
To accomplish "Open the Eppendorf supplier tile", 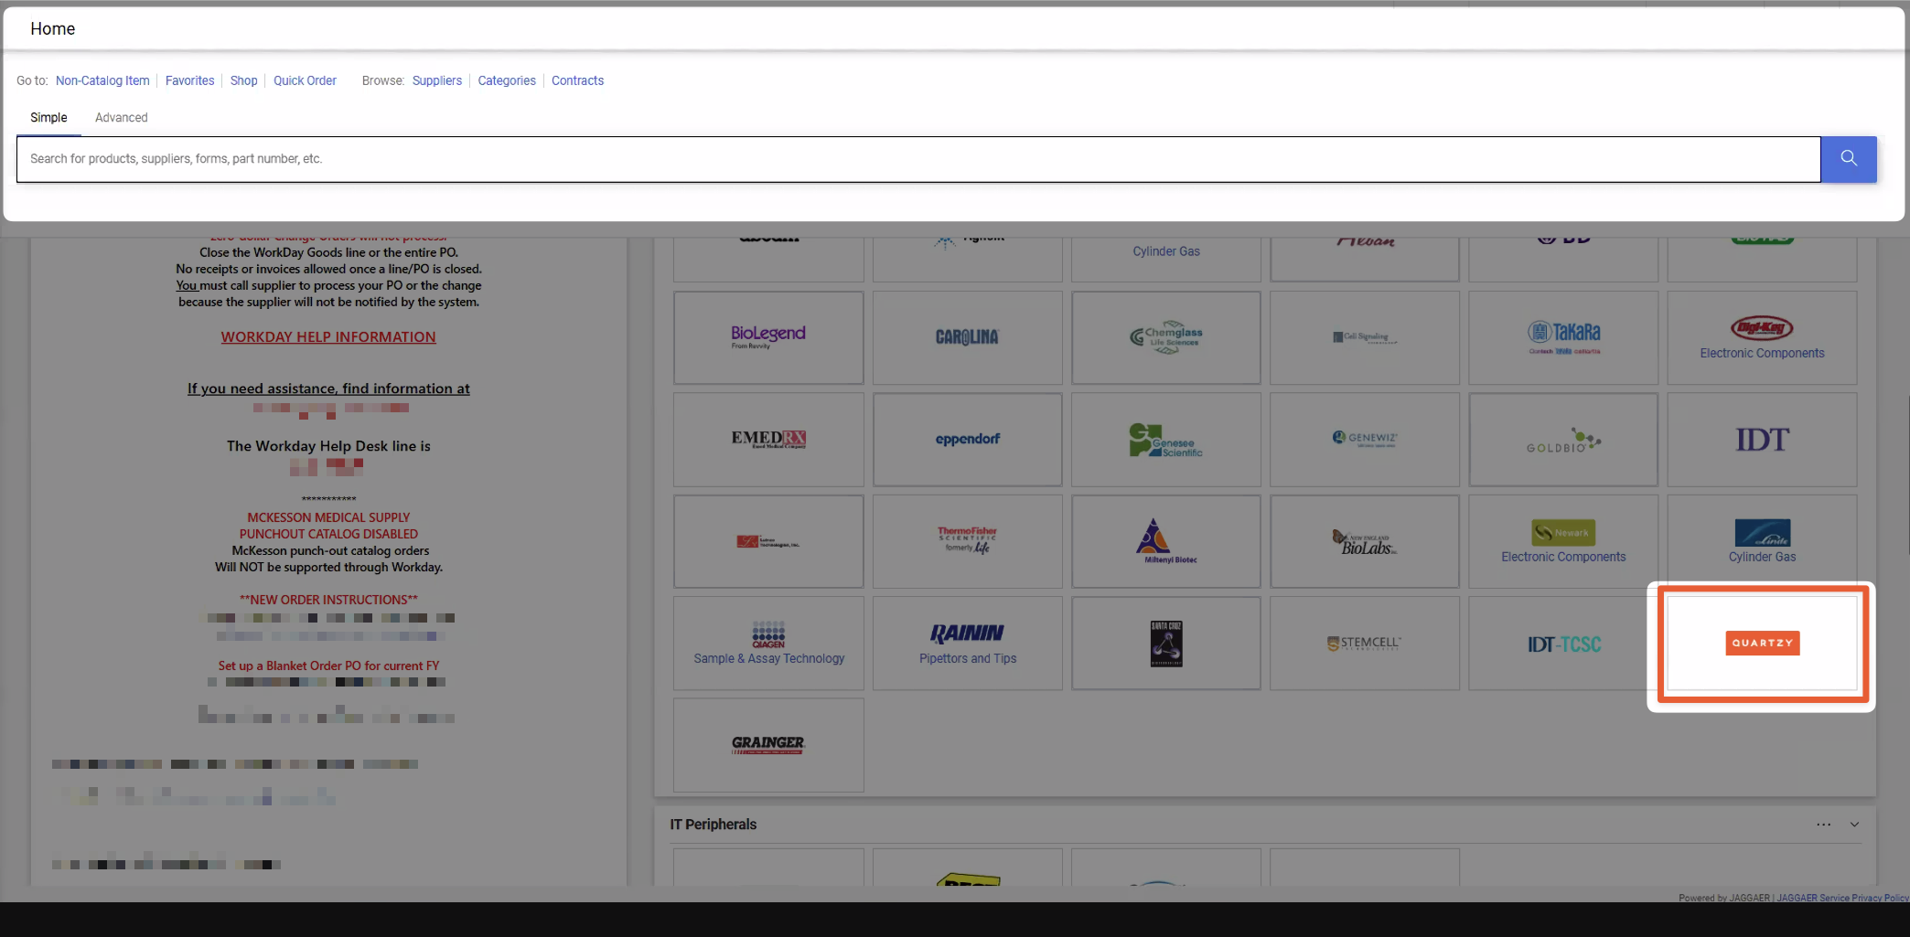I will pyautogui.click(x=967, y=440).
